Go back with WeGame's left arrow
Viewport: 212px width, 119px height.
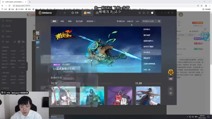pyautogui.click(x=61, y=13)
